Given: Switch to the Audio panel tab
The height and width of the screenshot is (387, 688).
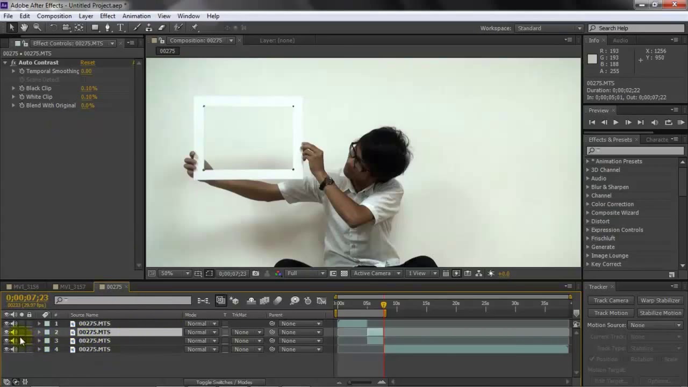Looking at the screenshot, I should 620,40.
